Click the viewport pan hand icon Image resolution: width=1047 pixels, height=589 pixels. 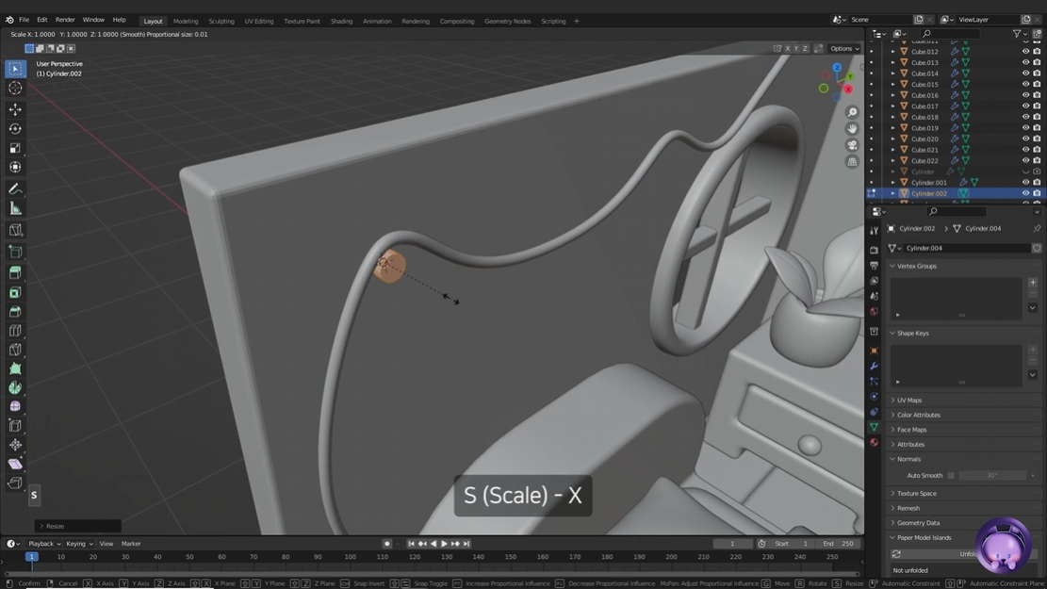coord(852,129)
